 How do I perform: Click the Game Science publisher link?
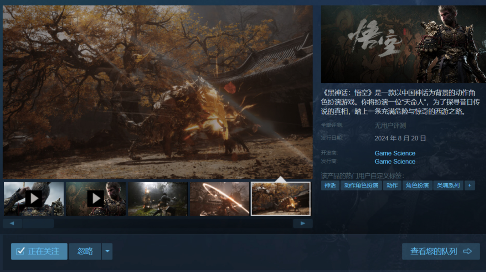tap(395, 161)
